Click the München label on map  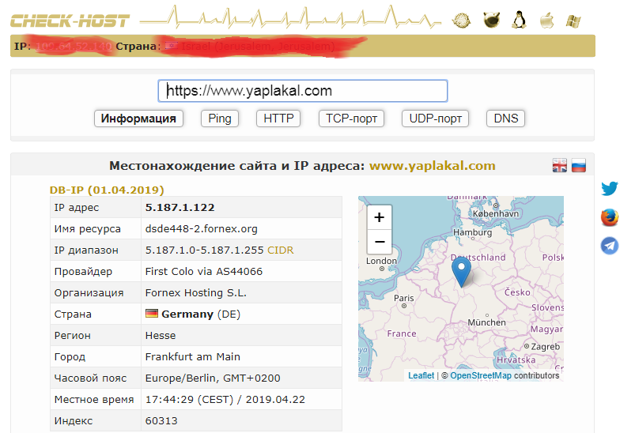pyautogui.click(x=486, y=322)
